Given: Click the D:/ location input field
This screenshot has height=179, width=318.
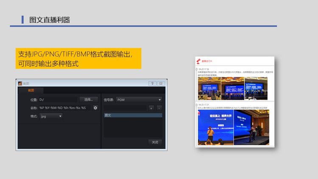Looking at the screenshot, I should click(x=58, y=100).
